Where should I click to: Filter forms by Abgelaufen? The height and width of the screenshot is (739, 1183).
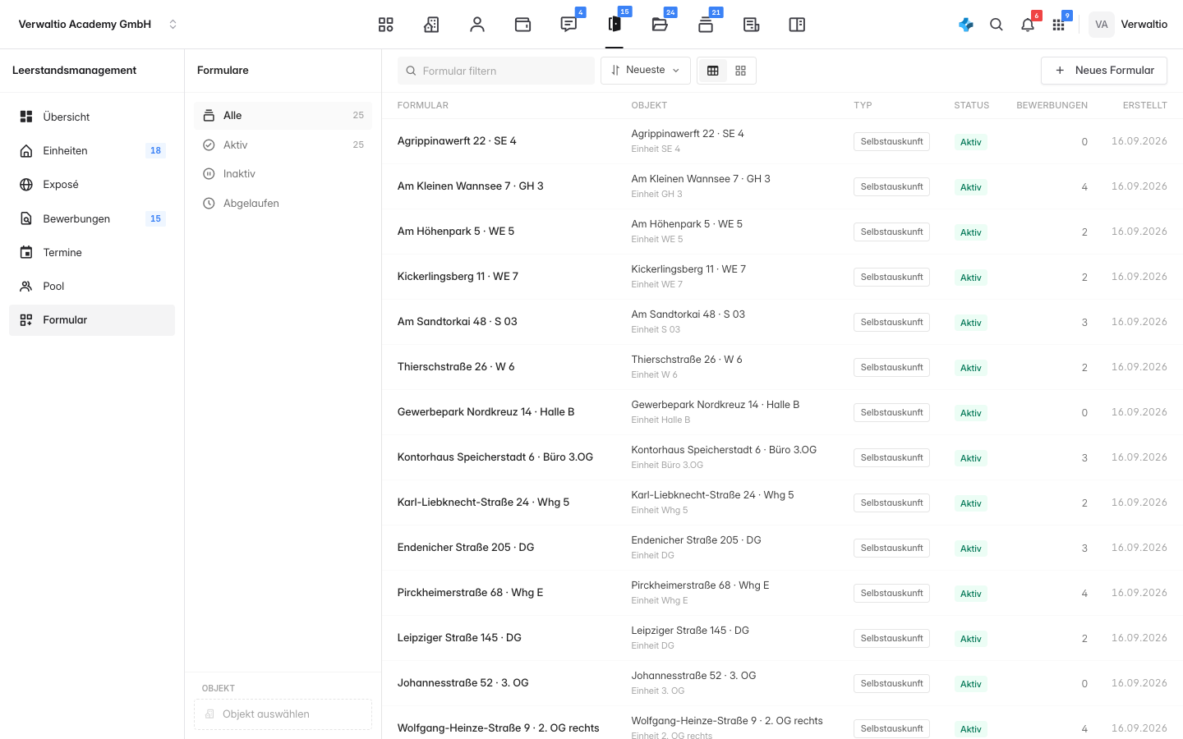(x=283, y=204)
